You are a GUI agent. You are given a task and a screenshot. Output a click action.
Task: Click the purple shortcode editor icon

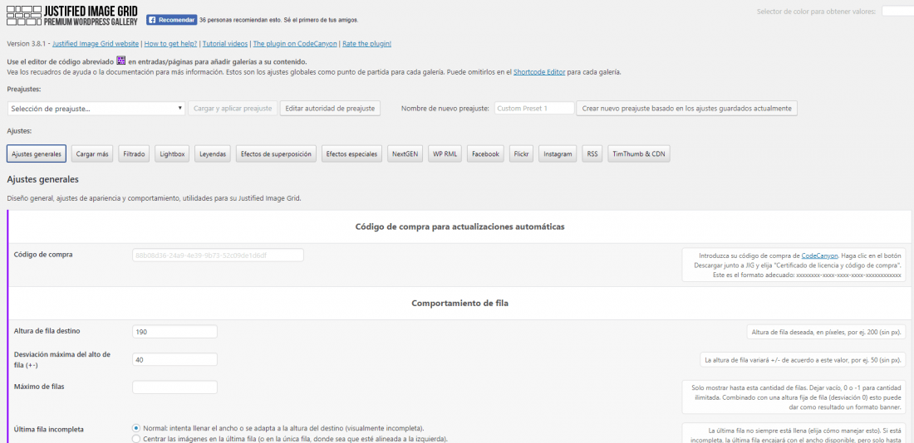pyautogui.click(x=121, y=61)
